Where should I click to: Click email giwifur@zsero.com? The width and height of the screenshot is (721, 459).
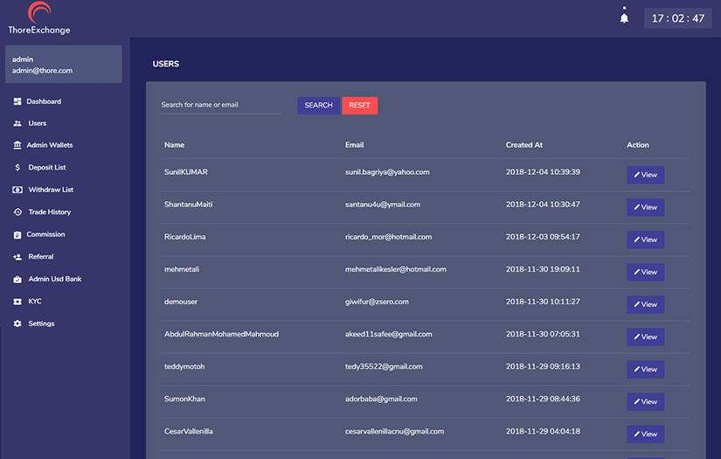coord(377,302)
